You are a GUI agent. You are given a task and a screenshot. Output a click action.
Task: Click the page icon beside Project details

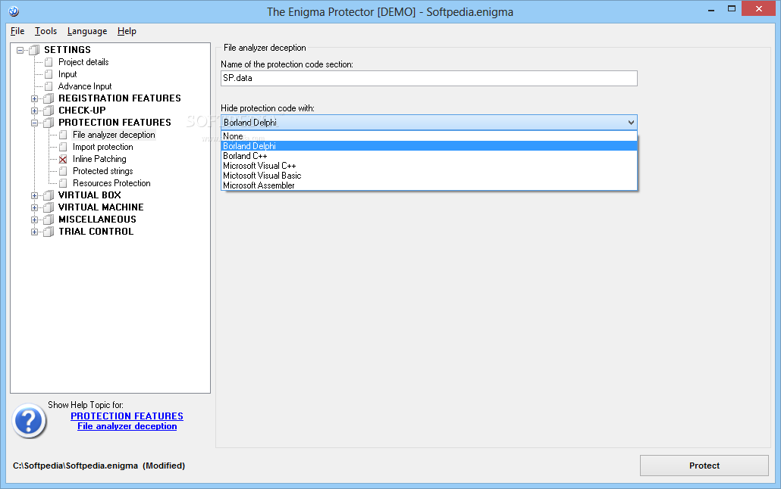[x=49, y=62]
